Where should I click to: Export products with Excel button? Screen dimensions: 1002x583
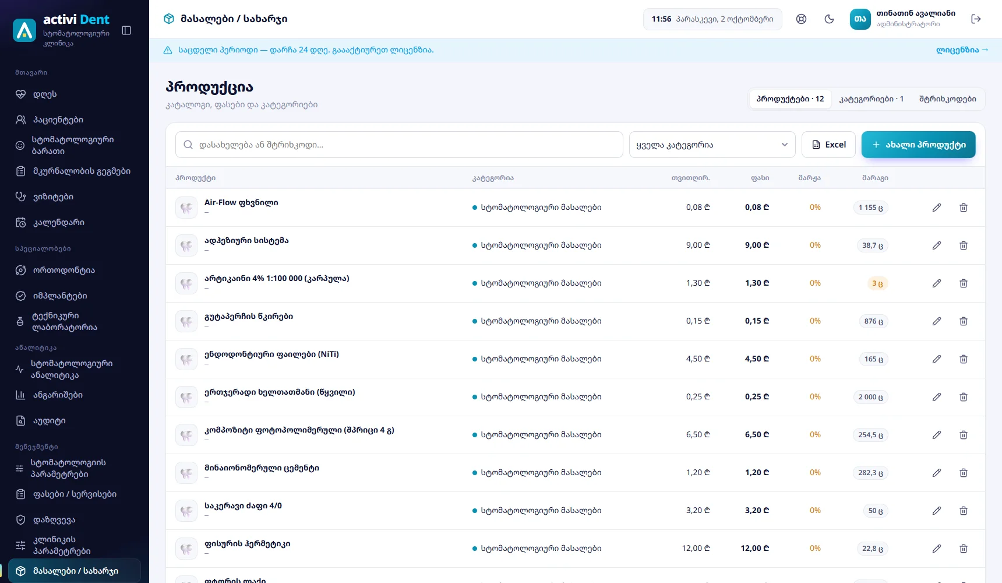828,145
